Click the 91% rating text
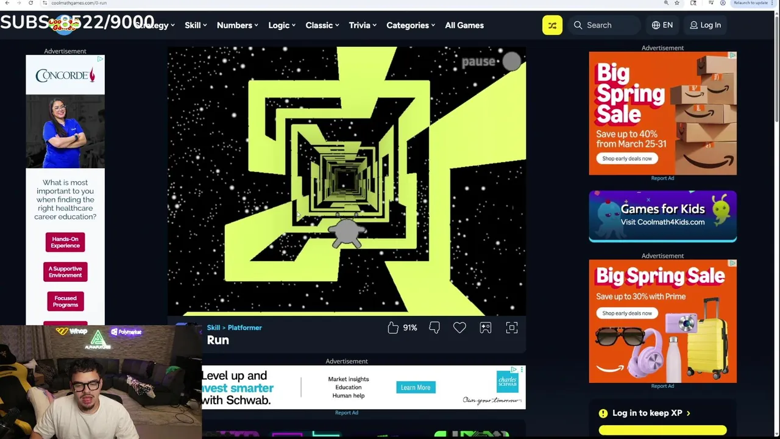 pyautogui.click(x=410, y=328)
